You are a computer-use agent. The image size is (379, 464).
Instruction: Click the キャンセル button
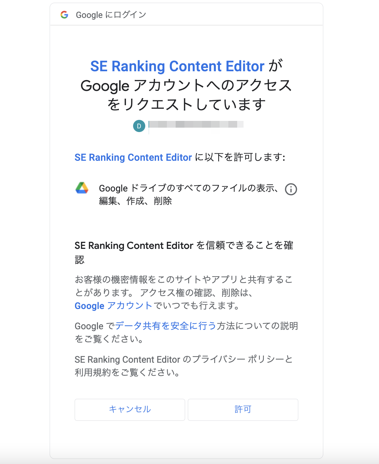pyautogui.click(x=130, y=410)
